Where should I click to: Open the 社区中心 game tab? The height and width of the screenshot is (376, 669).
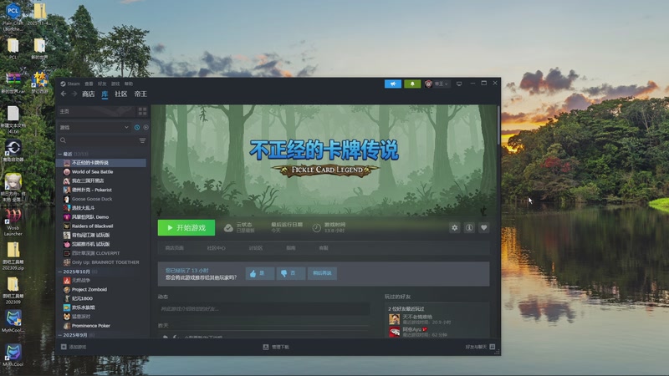pyautogui.click(x=217, y=248)
